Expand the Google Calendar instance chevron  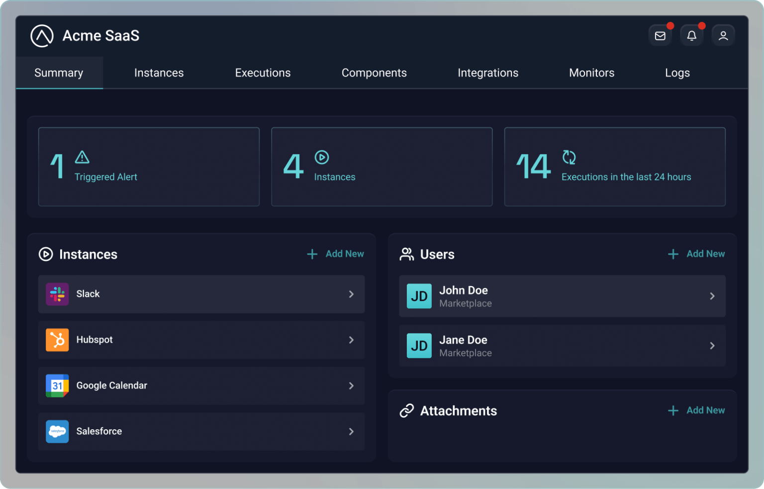tap(351, 386)
